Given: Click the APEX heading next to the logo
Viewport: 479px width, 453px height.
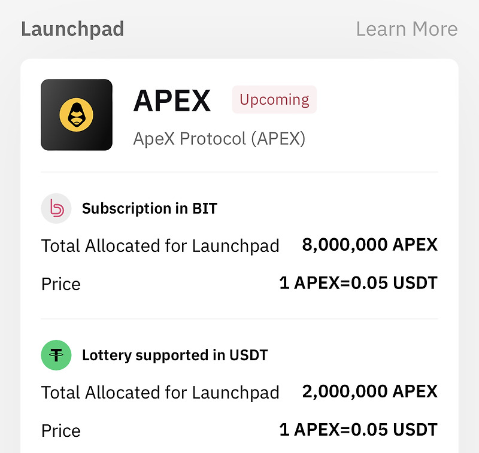Looking at the screenshot, I should (x=172, y=100).
